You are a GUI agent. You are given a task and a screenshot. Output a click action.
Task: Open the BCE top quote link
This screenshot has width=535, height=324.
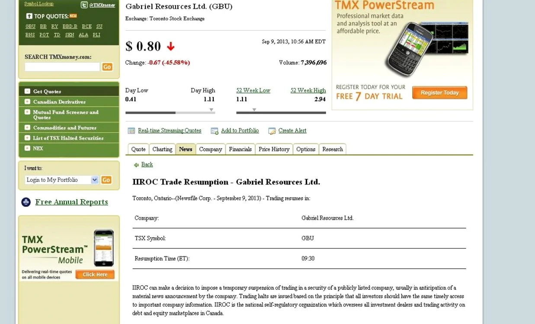(x=87, y=26)
